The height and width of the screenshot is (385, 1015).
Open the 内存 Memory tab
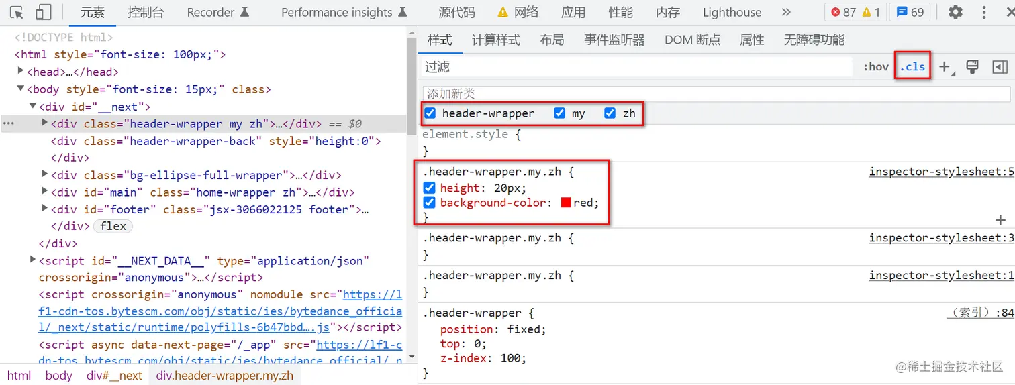click(x=668, y=12)
